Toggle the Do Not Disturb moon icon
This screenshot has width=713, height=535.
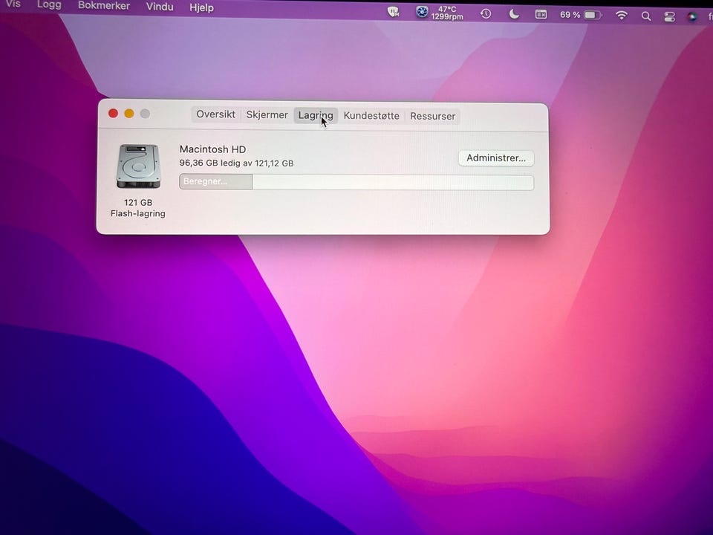pos(514,14)
